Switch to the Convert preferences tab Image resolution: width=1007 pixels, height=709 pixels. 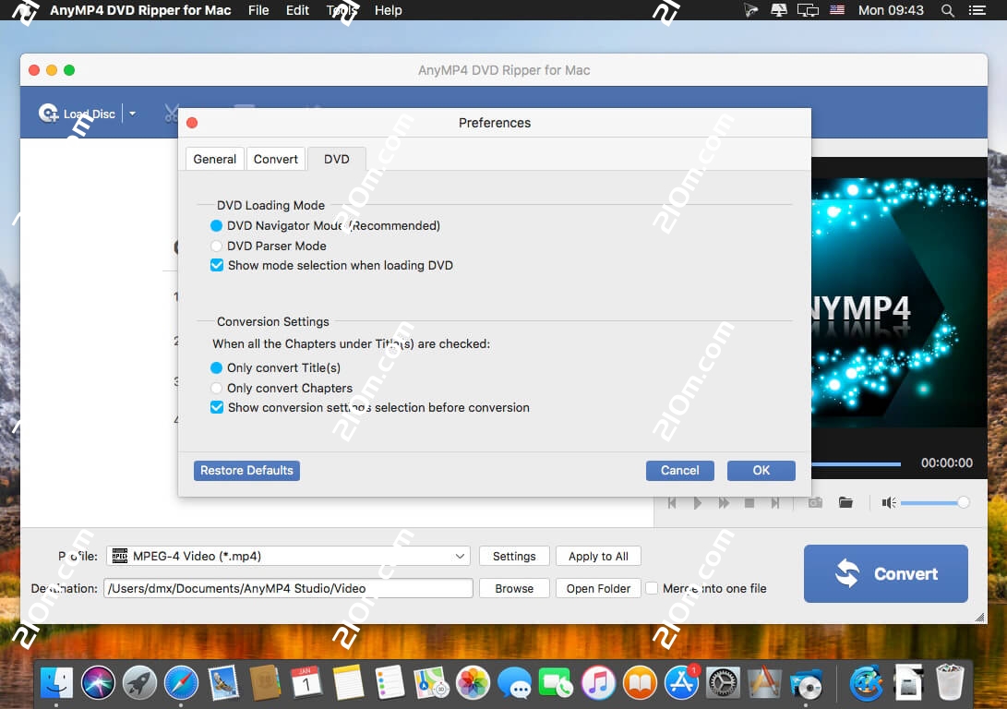tap(275, 159)
